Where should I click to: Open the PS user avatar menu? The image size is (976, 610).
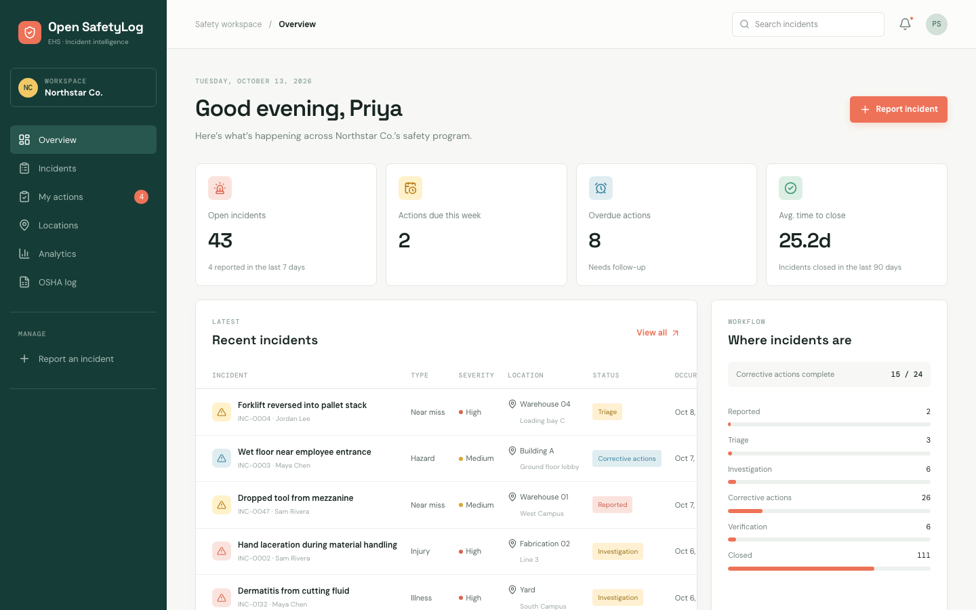click(x=937, y=24)
